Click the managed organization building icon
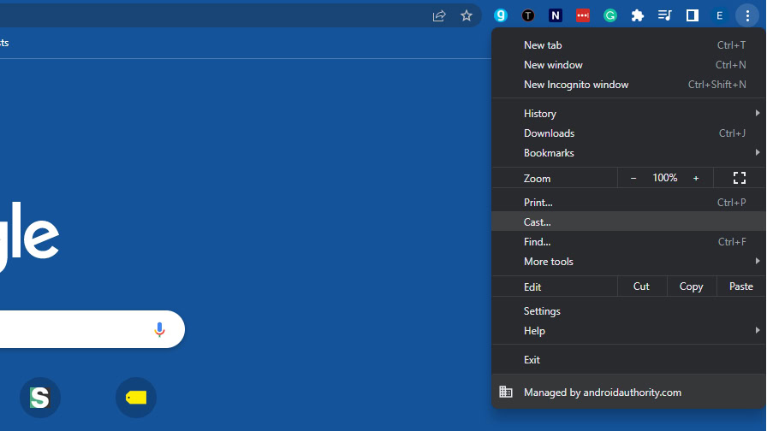The image size is (767, 431). [x=506, y=392]
